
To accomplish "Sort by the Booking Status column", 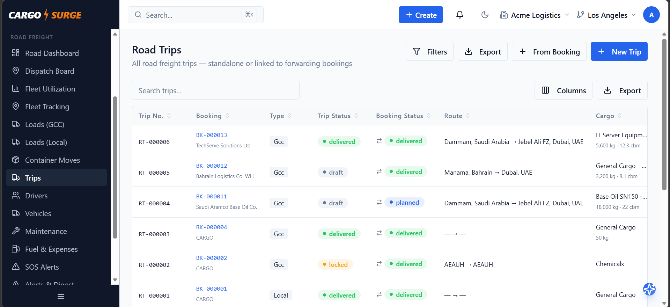I will coord(403,116).
